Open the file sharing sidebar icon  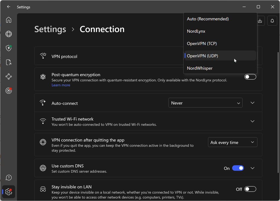coord(8,62)
